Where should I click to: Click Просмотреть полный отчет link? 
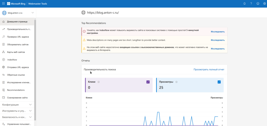point(209,70)
